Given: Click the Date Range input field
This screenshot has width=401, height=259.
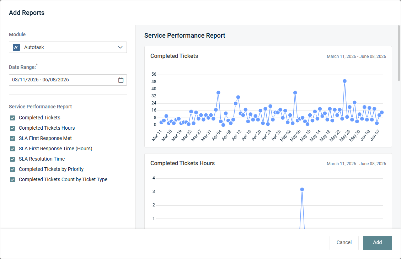Looking at the screenshot, I should click(68, 80).
